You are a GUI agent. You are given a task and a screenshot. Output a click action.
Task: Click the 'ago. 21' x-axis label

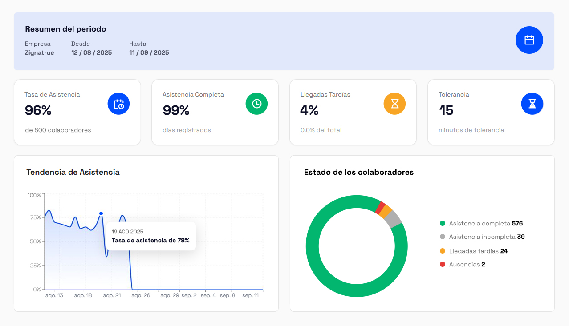click(x=112, y=295)
